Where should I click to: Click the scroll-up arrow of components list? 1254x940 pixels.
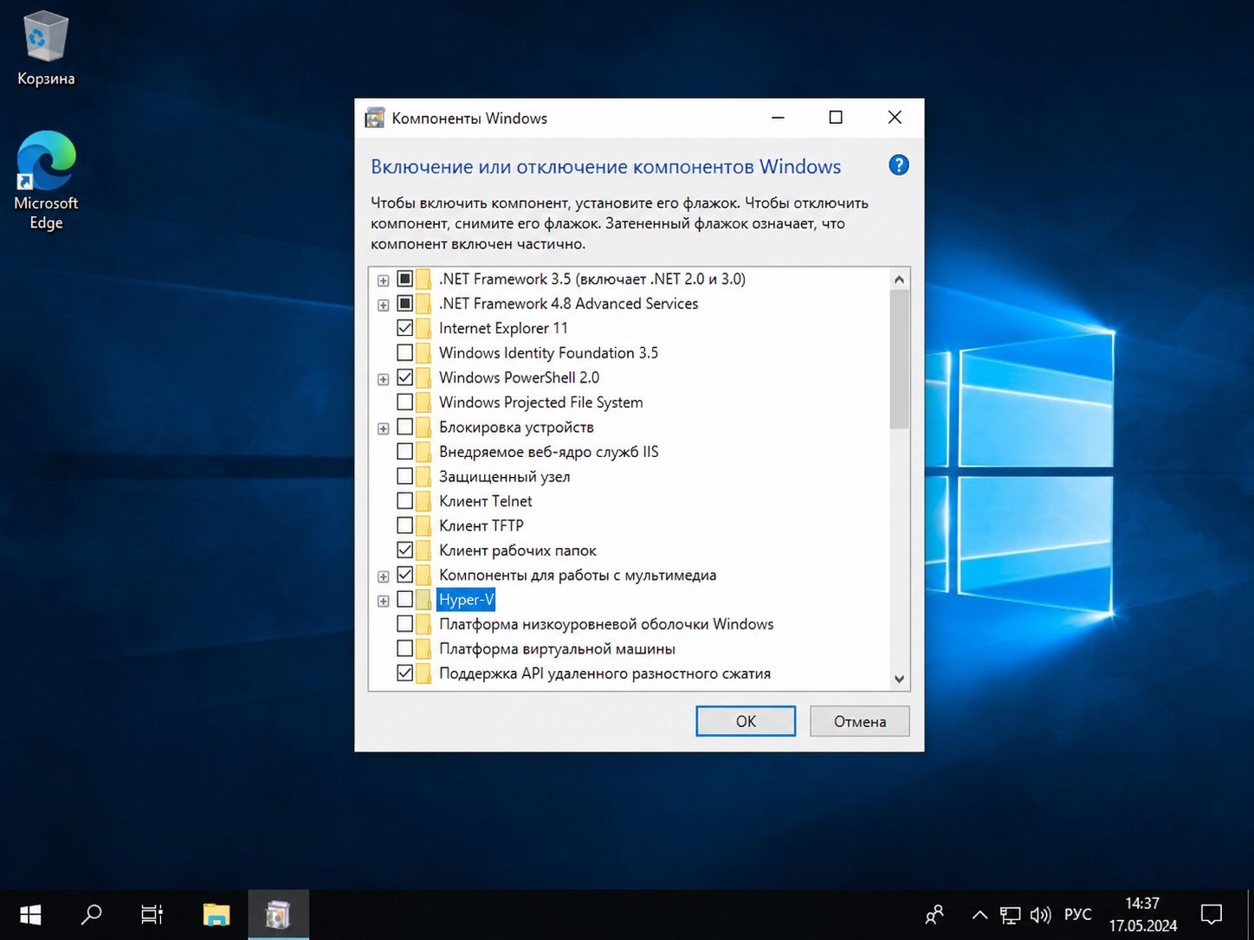coord(899,279)
